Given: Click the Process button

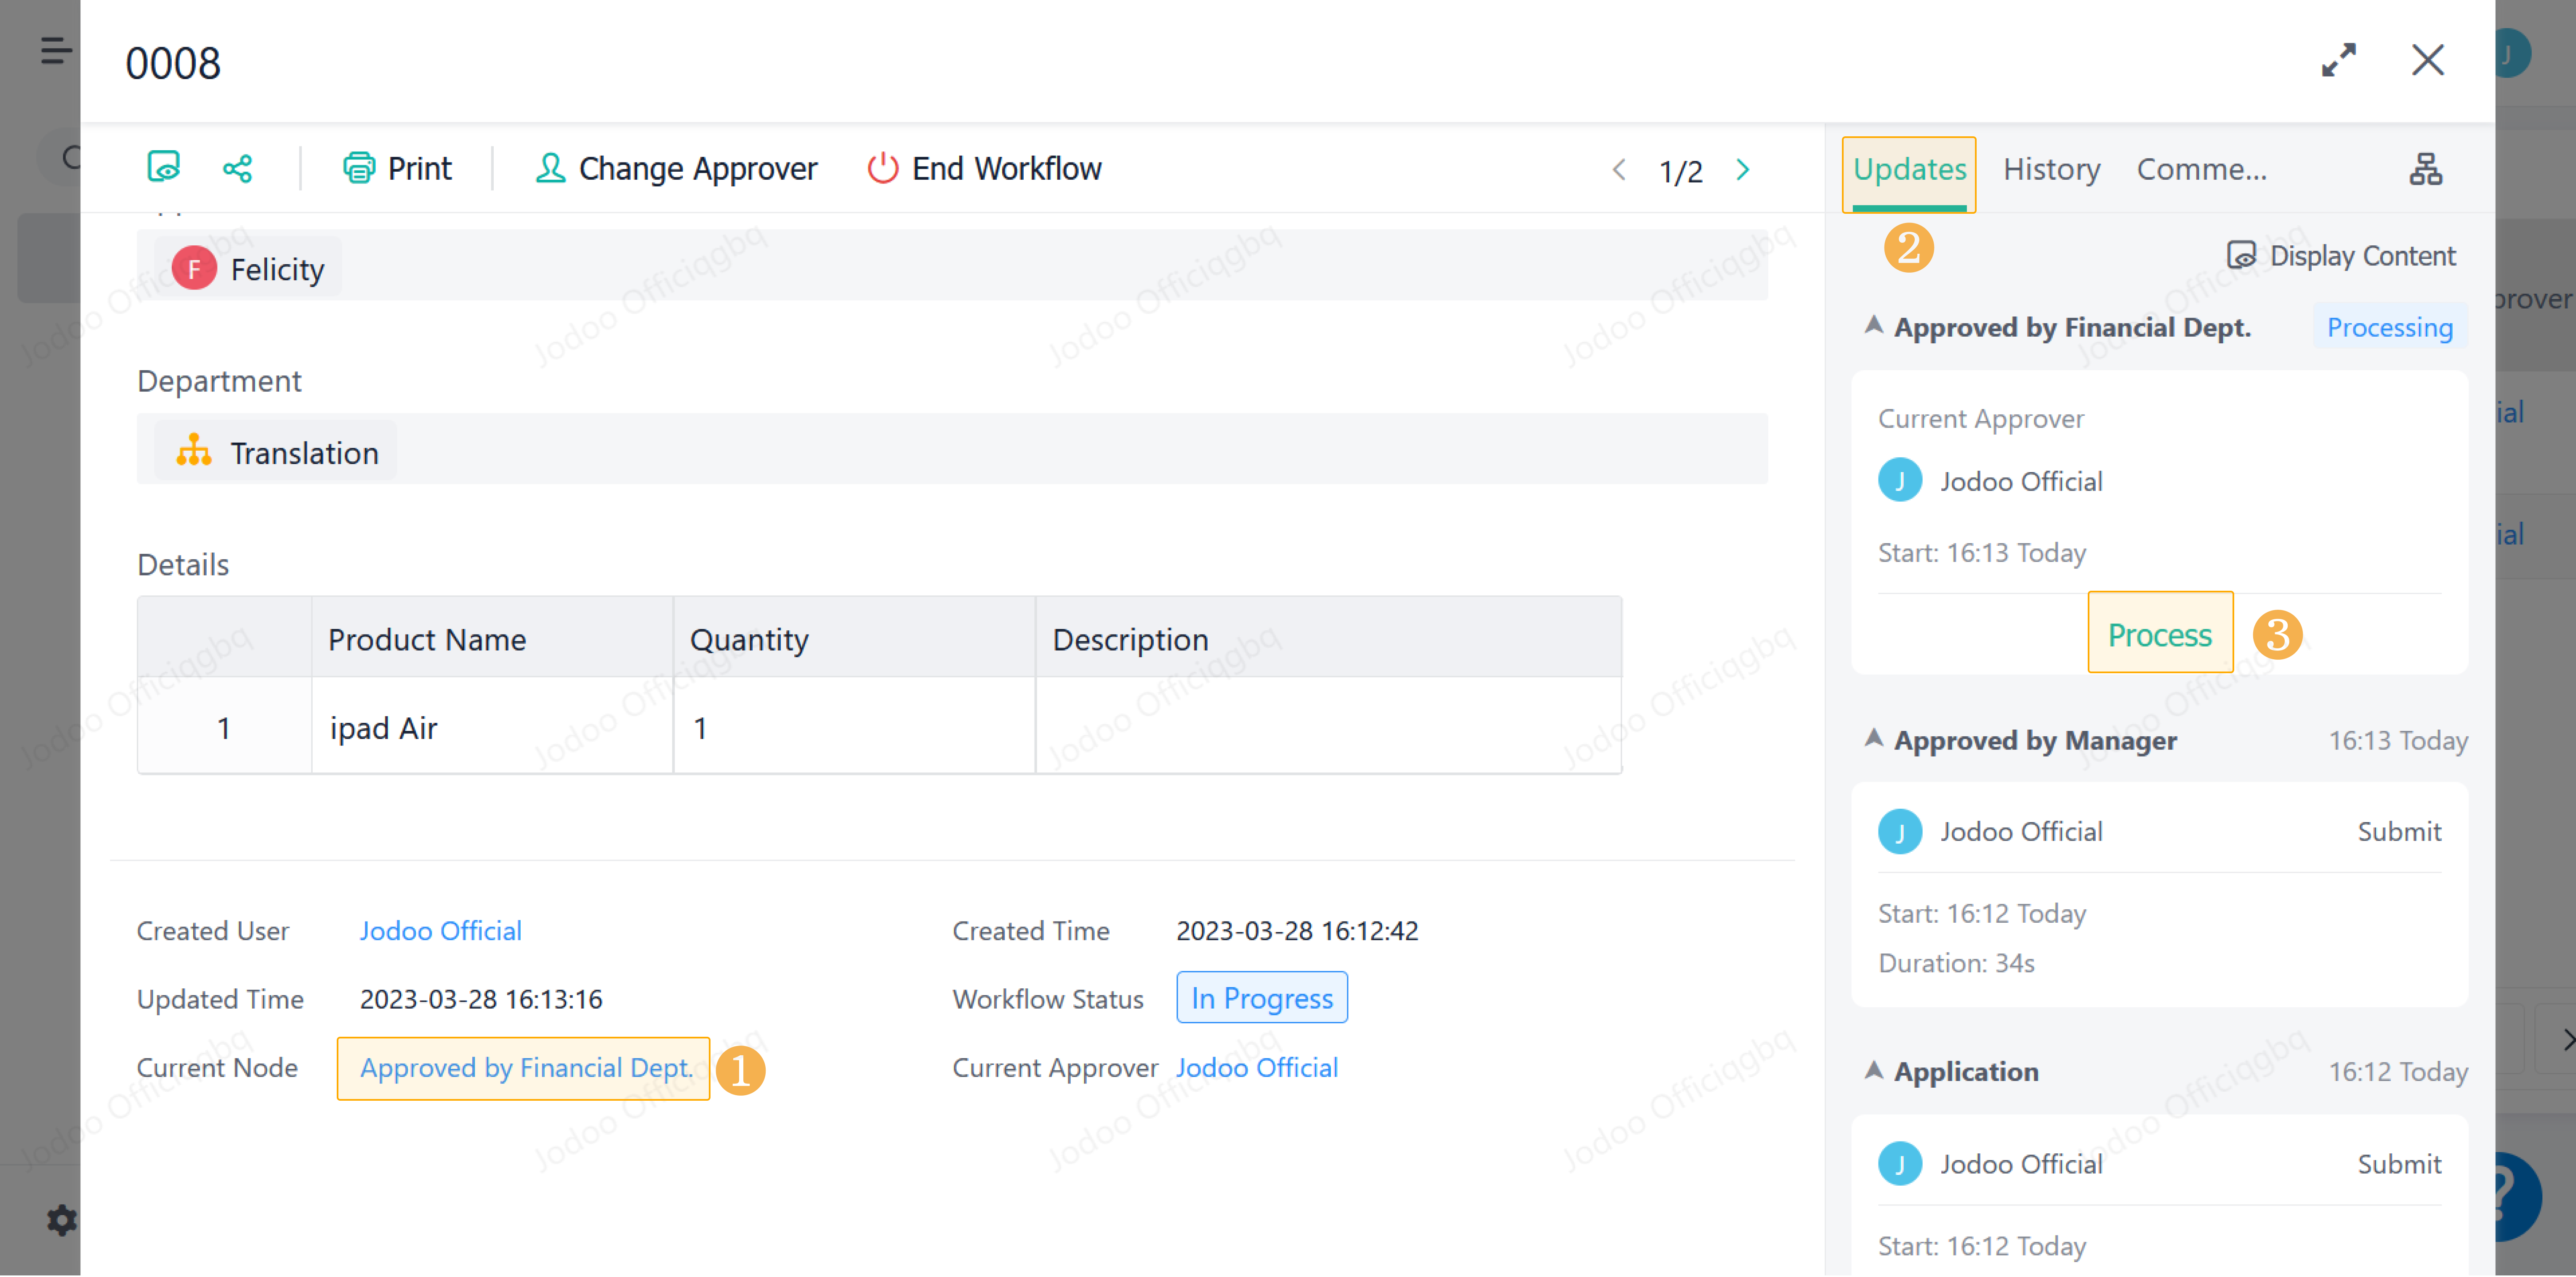Looking at the screenshot, I should (x=2159, y=634).
